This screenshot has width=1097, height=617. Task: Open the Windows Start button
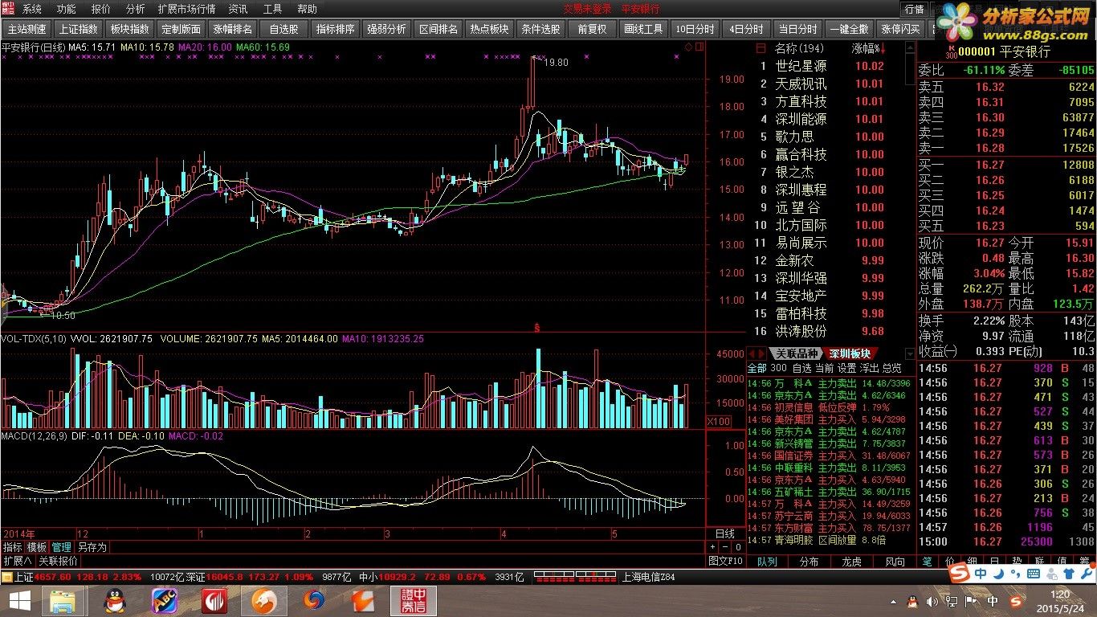[x=19, y=600]
